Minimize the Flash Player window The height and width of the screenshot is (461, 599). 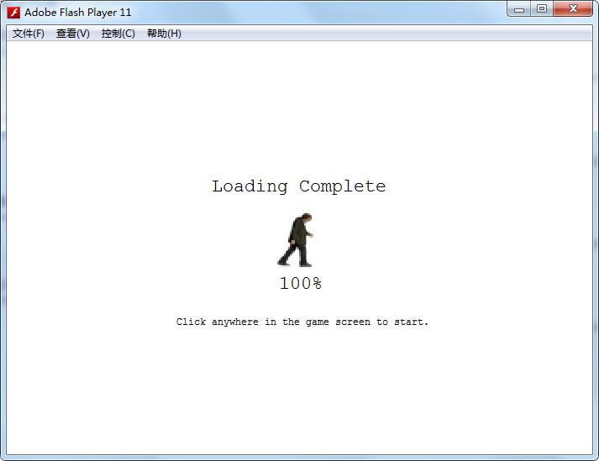pyautogui.click(x=519, y=9)
